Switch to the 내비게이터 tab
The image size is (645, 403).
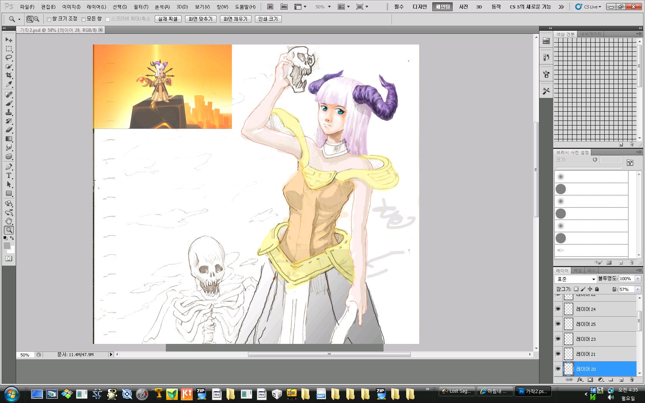[590, 34]
